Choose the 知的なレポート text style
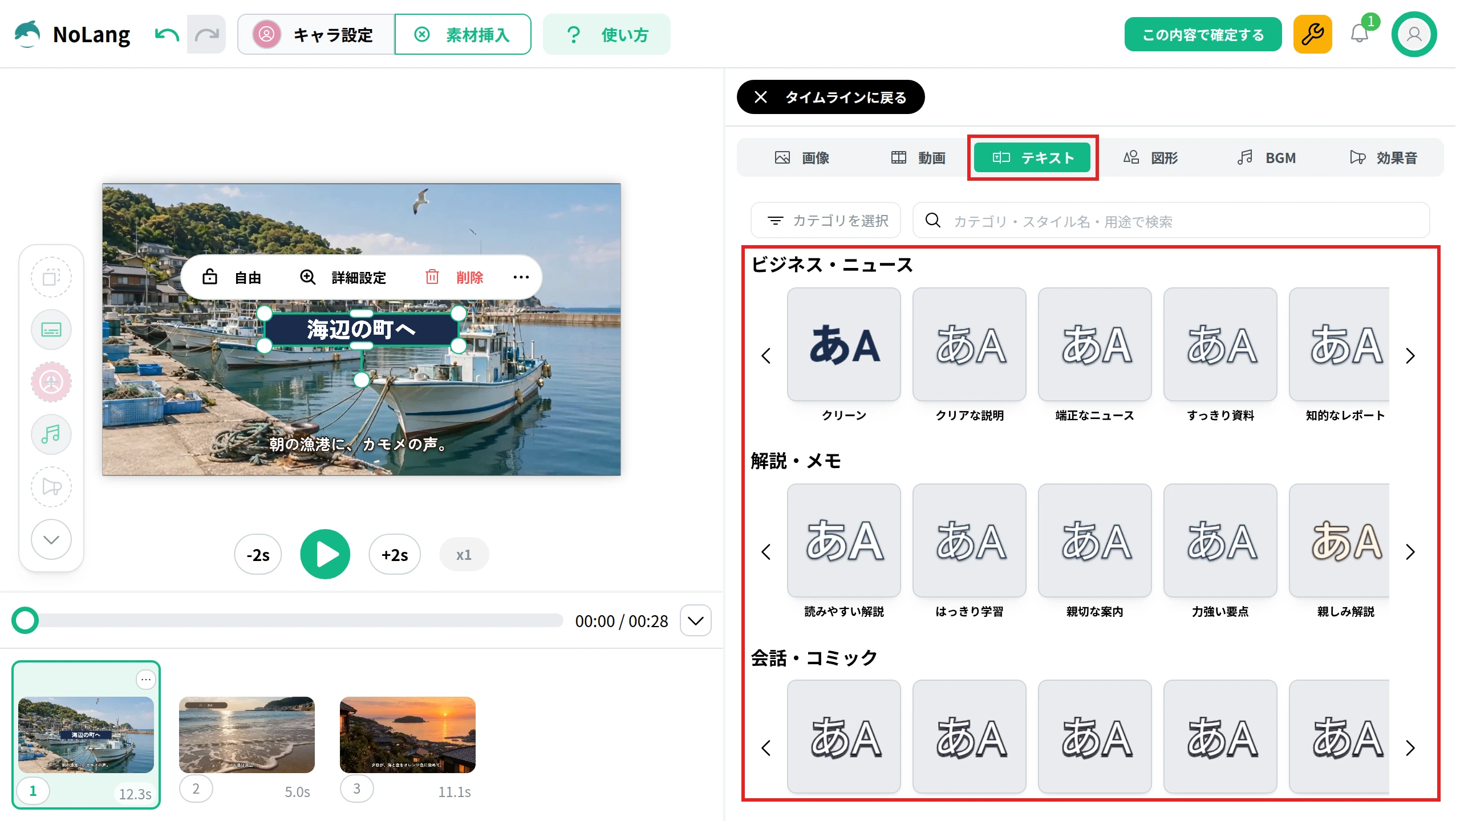This screenshot has height=821, width=1460. tap(1339, 344)
